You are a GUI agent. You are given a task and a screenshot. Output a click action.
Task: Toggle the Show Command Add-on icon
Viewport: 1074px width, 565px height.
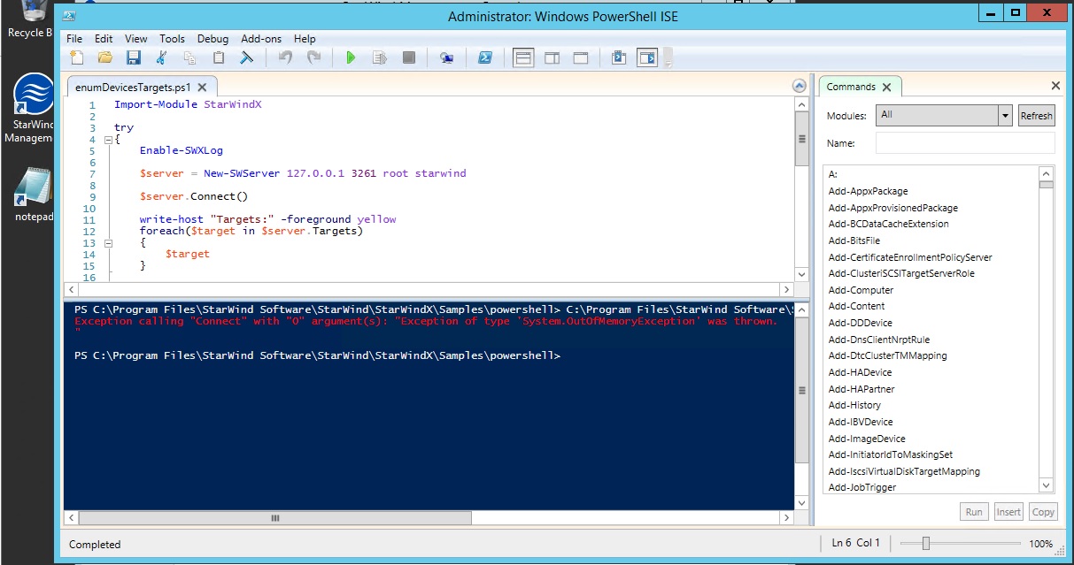click(x=648, y=57)
